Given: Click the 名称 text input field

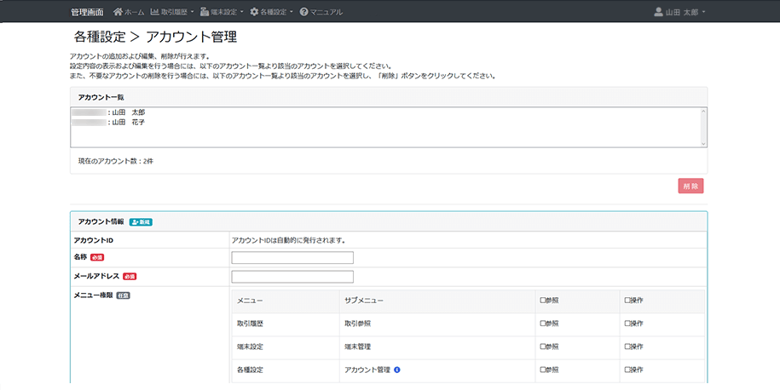Looking at the screenshot, I should coord(292,257).
